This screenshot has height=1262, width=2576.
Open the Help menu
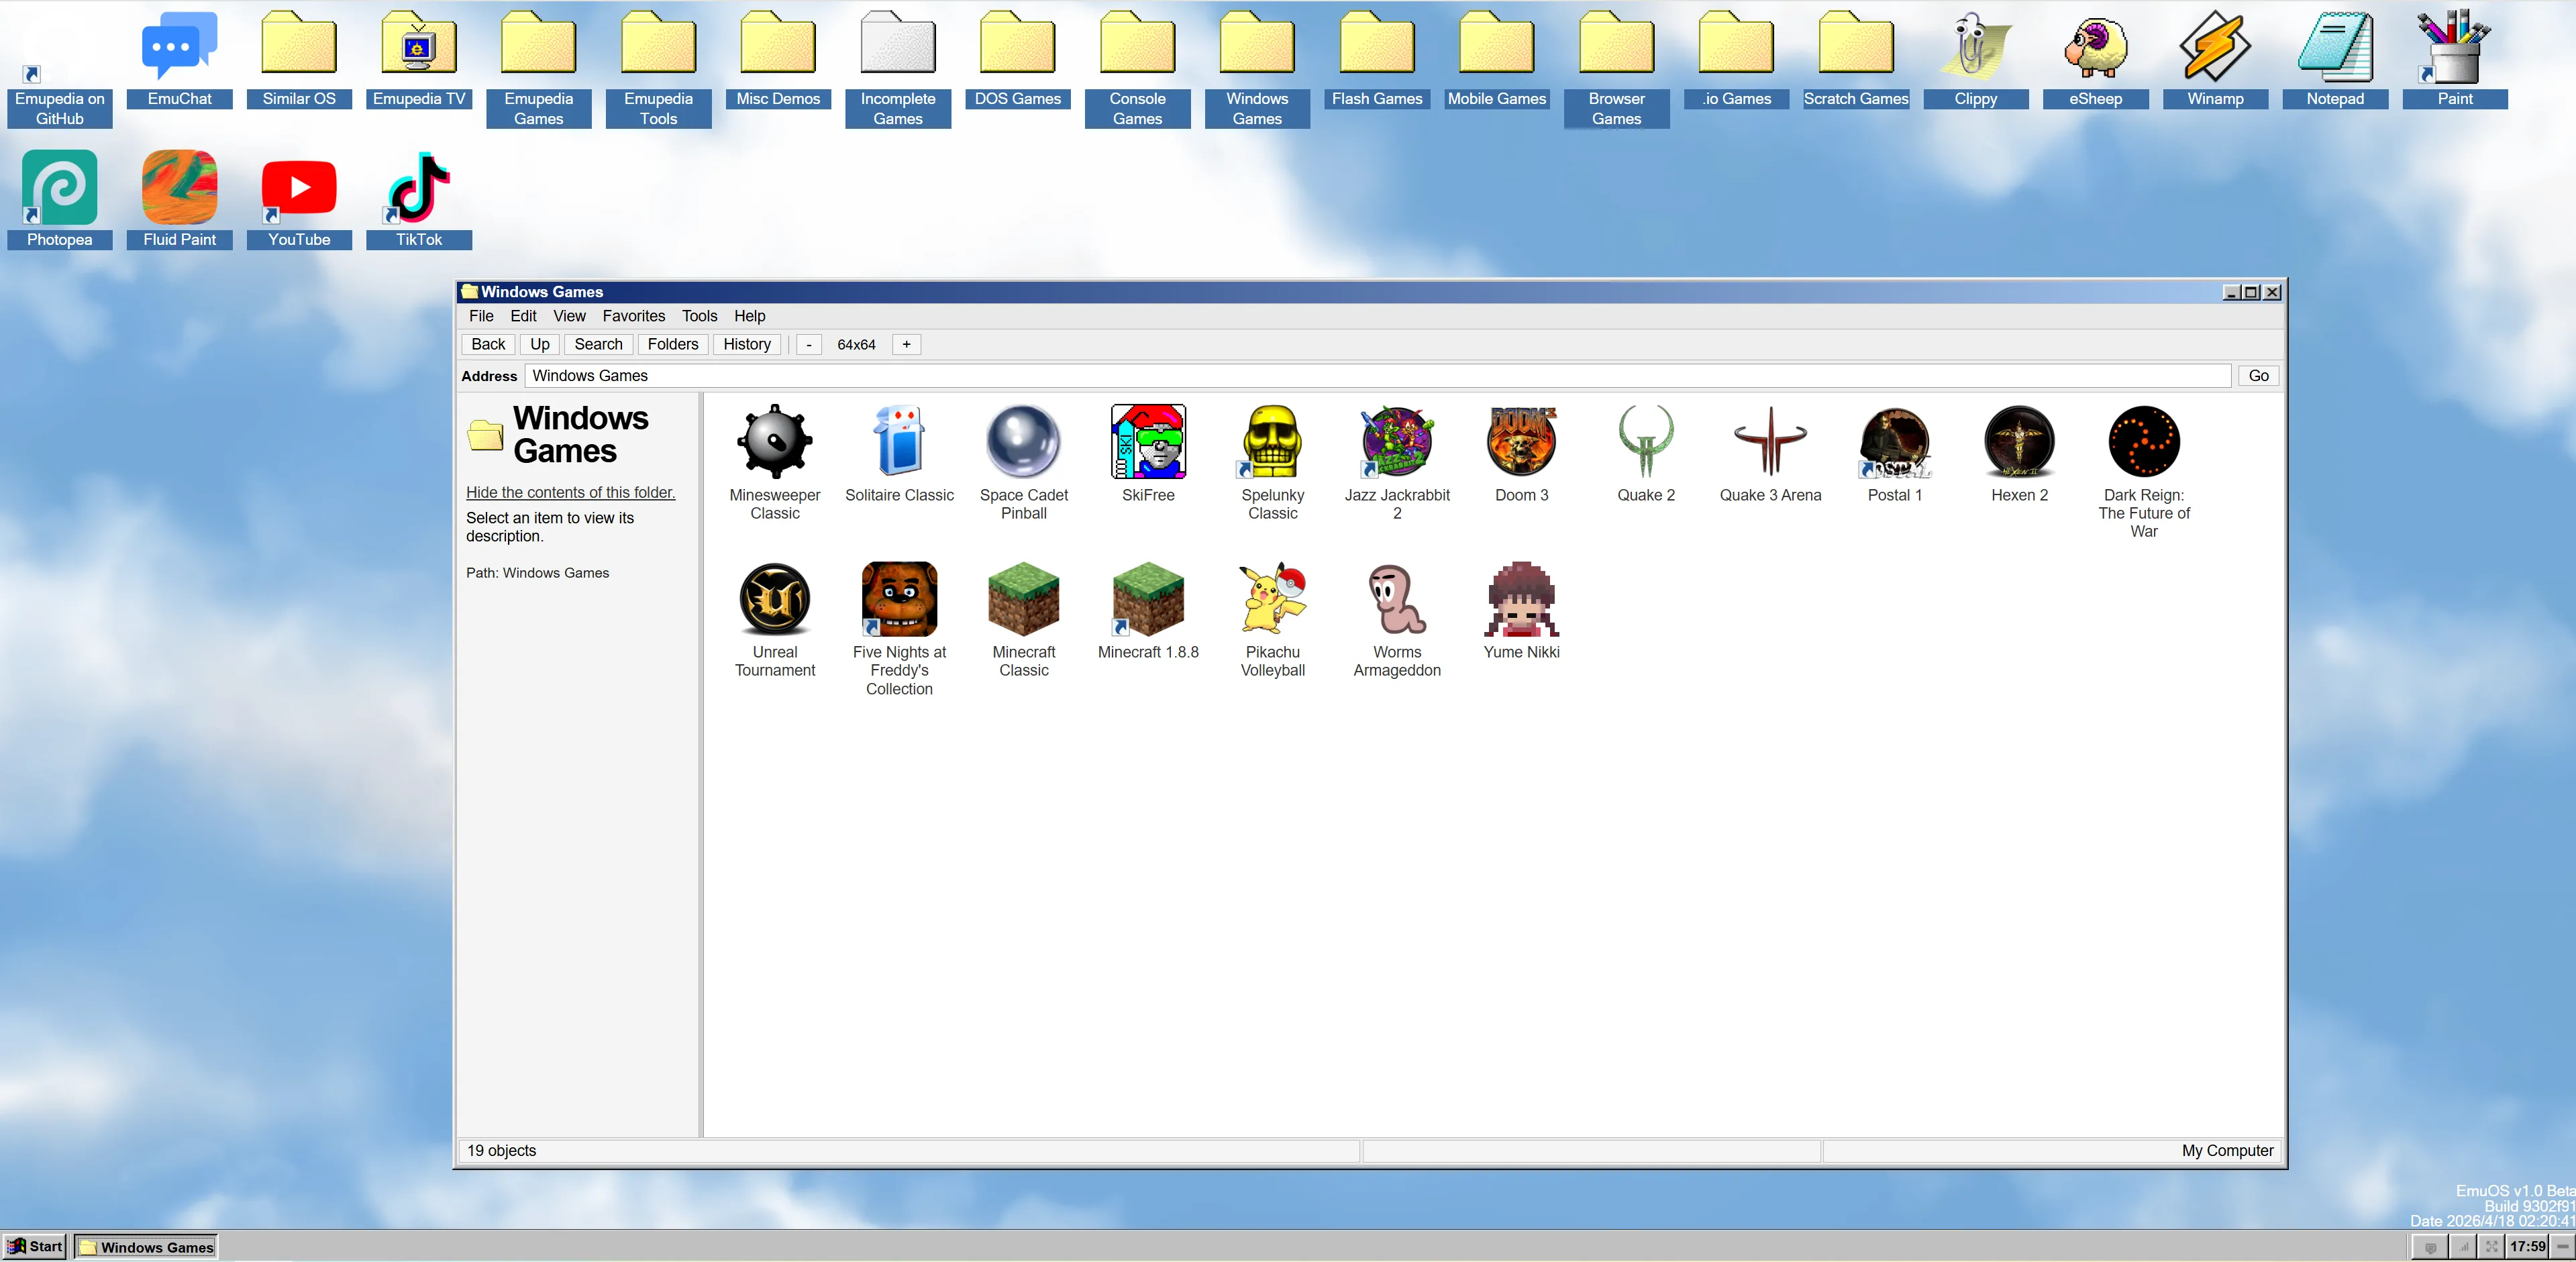click(x=749, y=316)
